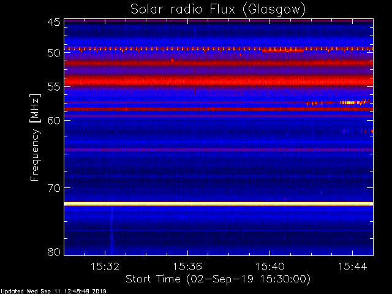Click the 'Updated Wed Sep 11 12:45:48 2019' timestamp
The width and height of the screenshot is (392, 294).
click(53, 292)
